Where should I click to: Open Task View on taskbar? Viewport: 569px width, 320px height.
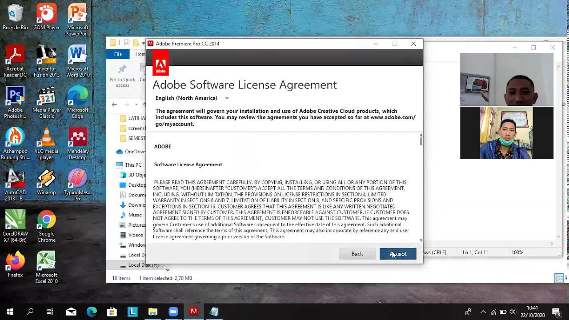click(50, 312)
